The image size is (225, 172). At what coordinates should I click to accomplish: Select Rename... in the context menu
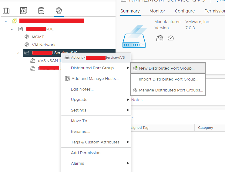[96, 132]
